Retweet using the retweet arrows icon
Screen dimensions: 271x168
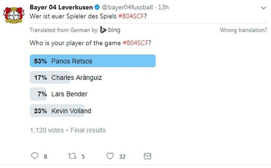tap(72, 156)
